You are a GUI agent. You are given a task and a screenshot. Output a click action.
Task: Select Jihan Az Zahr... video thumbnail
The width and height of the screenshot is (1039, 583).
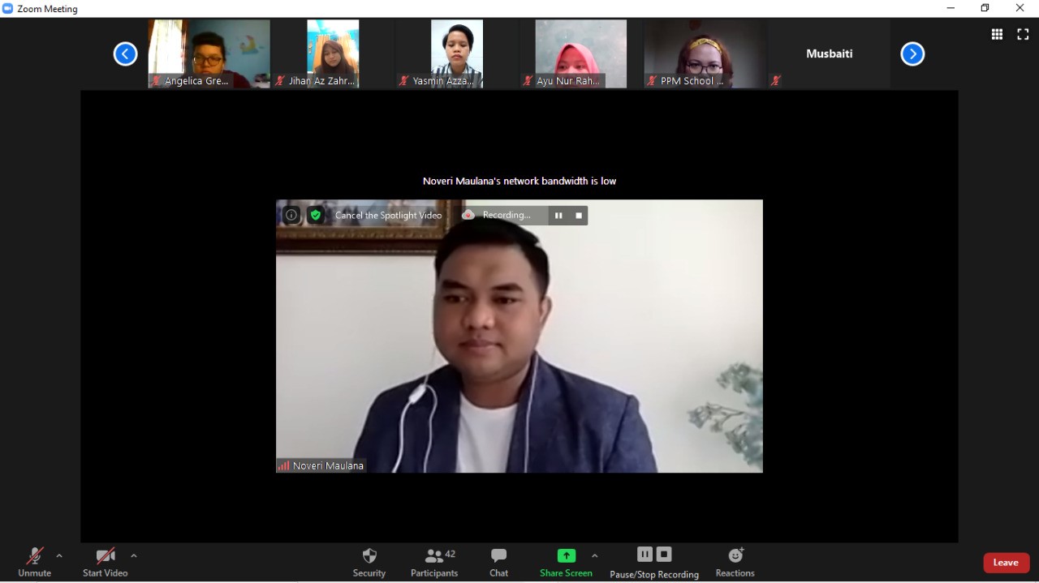pyautogui.click(x=333, y=54)
